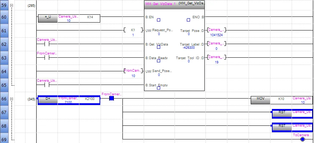Select row header 67

click(4, 113)
